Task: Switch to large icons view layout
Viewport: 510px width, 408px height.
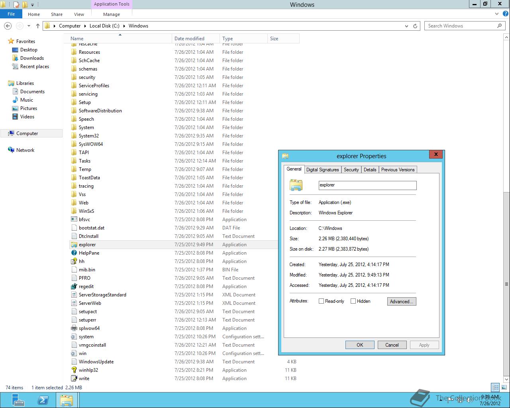Action: click(503, 387)
